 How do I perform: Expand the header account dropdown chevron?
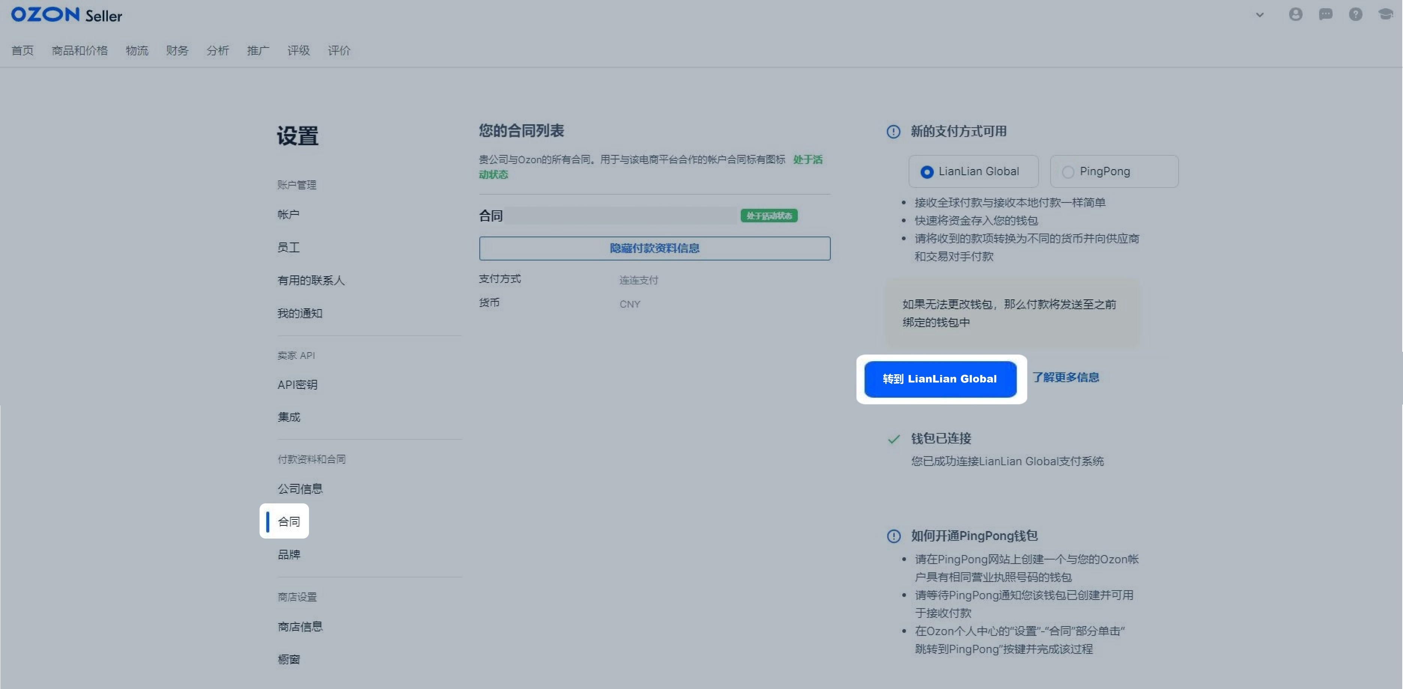(1259, 15)
